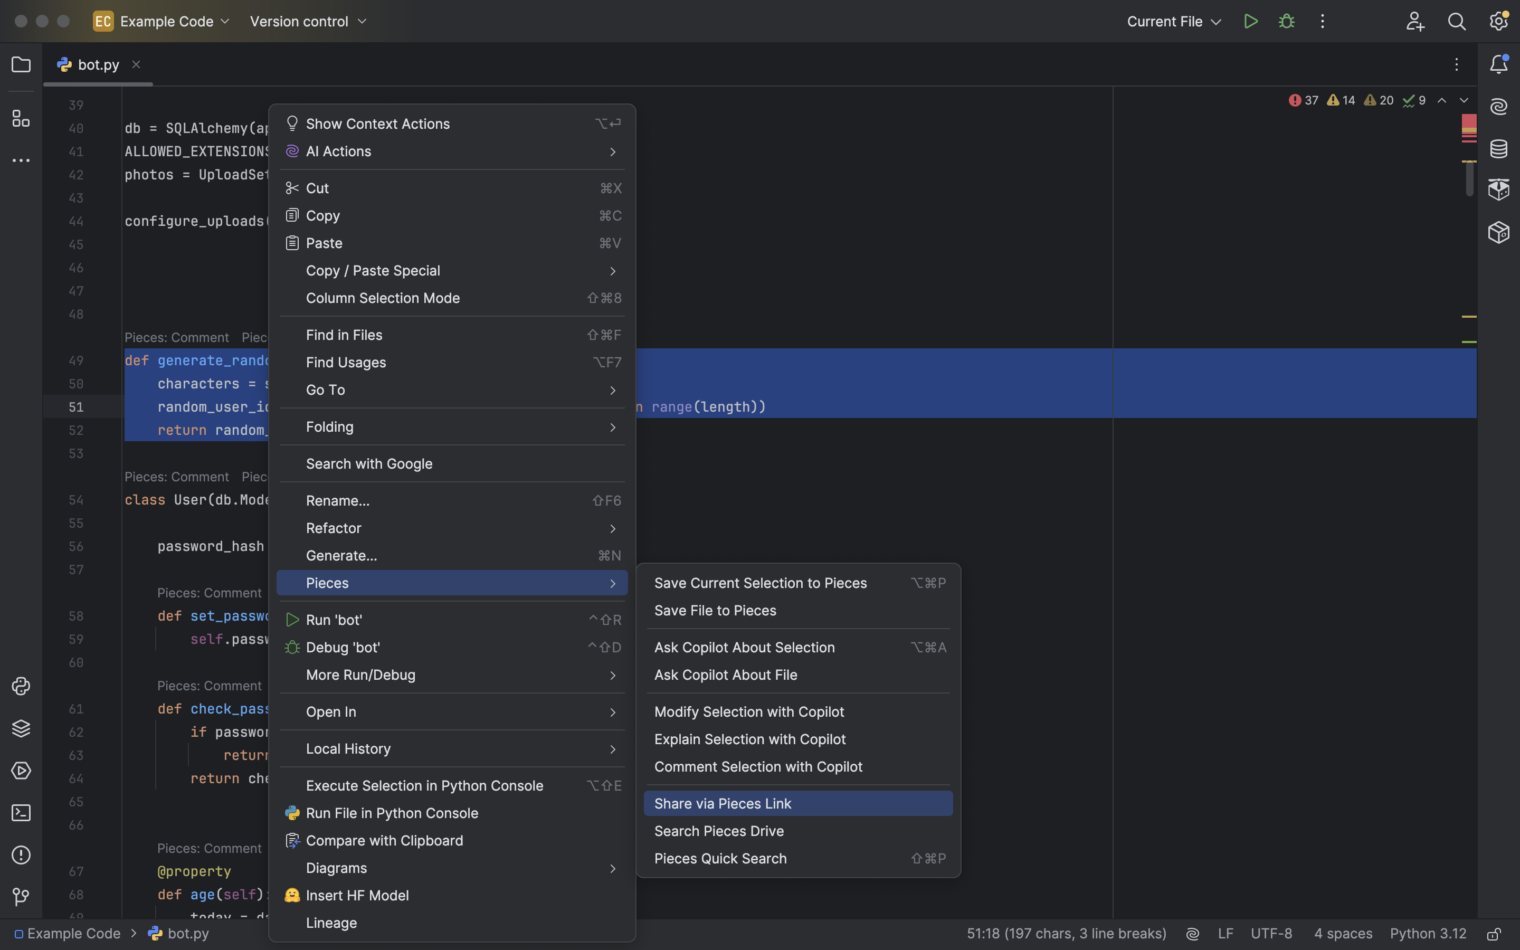The width and height of the screenshot is (1520, 950).
Task: Click Pieces: Comment lens above line 58
Action: click(x=209, y=593)
